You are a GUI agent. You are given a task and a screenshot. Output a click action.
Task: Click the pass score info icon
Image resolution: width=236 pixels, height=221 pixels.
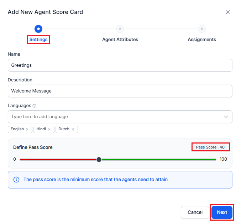[x=16, y=180]
